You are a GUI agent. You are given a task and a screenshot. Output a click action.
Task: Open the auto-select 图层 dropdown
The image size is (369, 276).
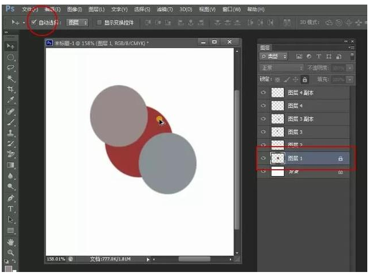[x=77, y=23]
